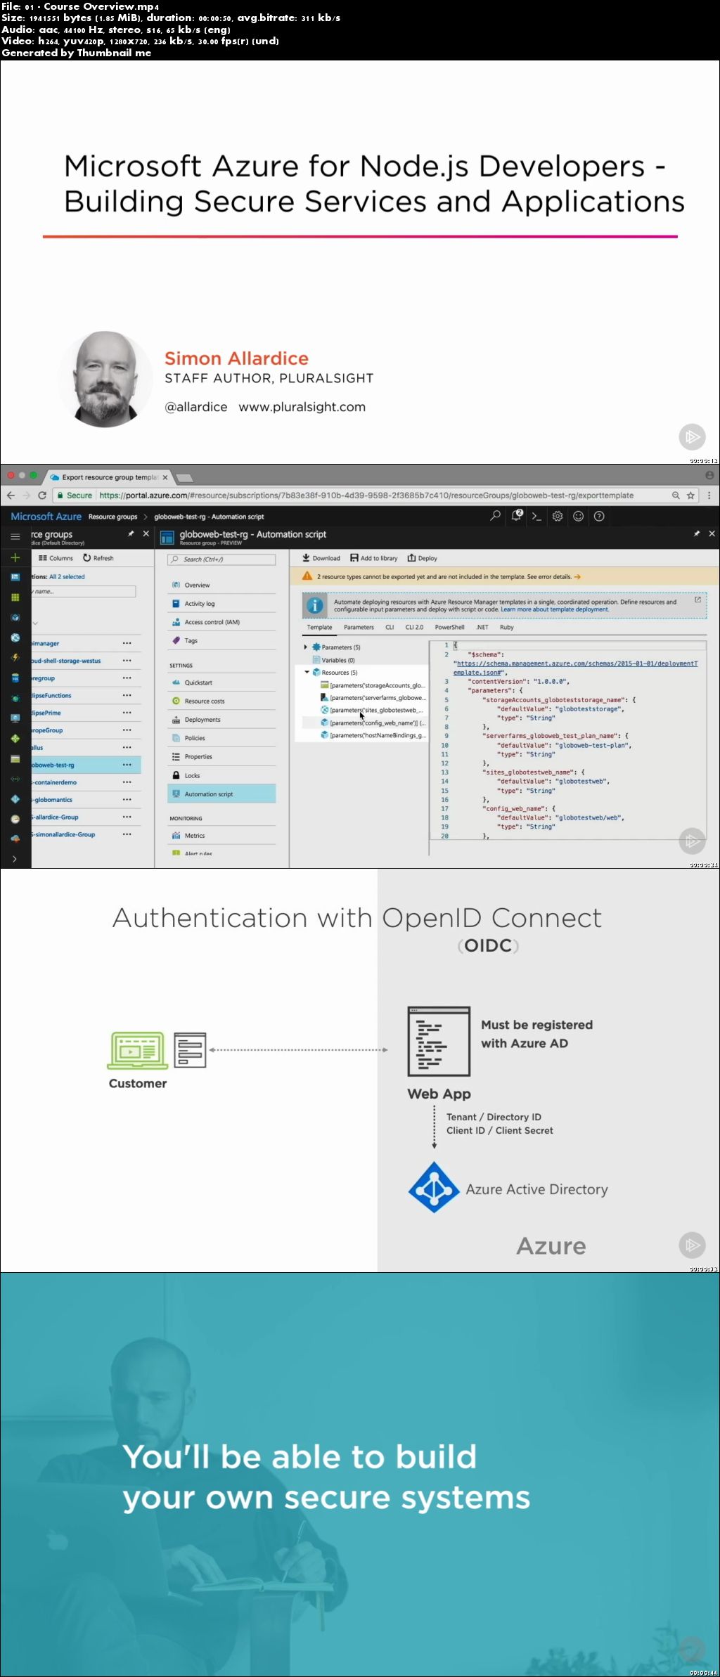Click the sort chevron above resource group list
720x1677 pixels.
pyautogui.click(x=35, y=623)
